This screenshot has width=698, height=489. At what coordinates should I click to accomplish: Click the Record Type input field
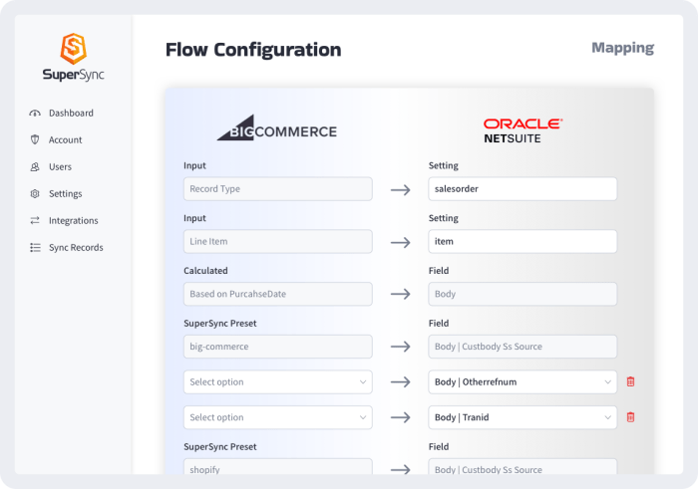[x=277, y=189]
